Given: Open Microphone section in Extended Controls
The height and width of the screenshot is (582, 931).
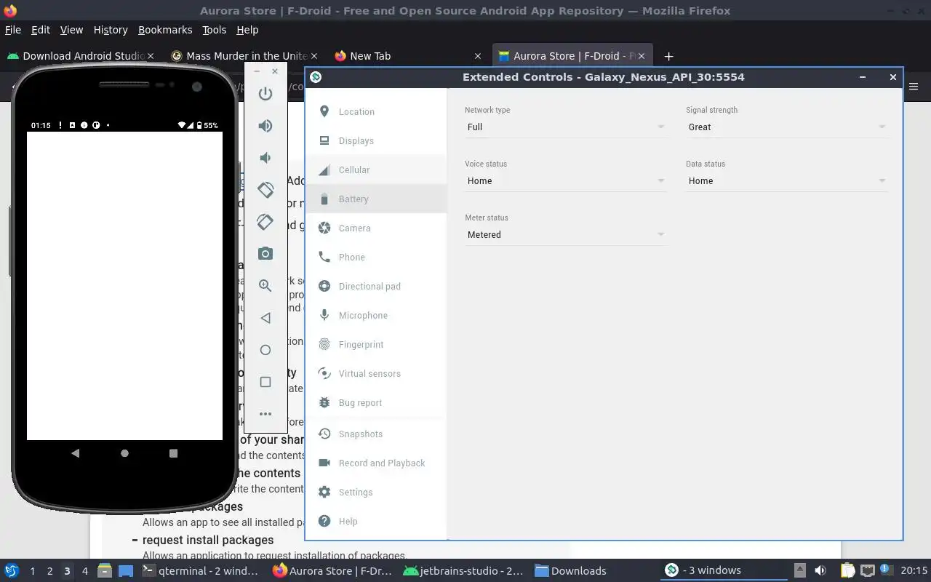Looking at the screenshot, I should pyautogui.click(x=376, y=315).
